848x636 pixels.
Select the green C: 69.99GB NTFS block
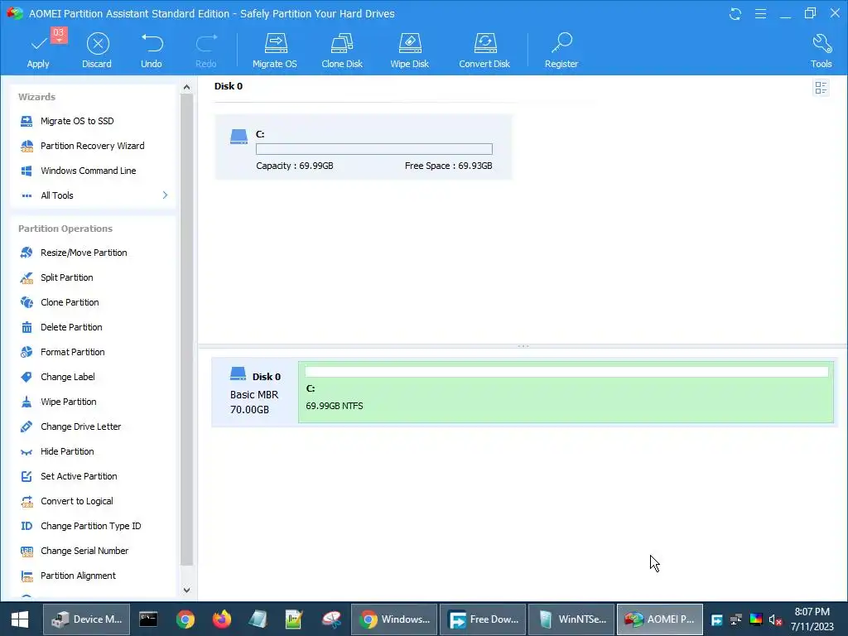click(566, 392)
